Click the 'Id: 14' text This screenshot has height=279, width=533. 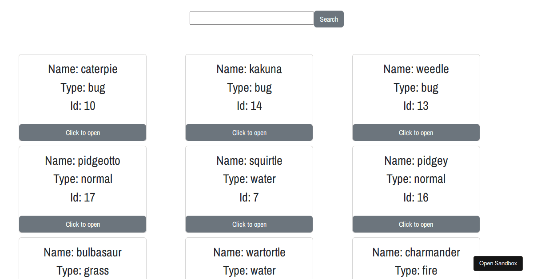(249, 106)
